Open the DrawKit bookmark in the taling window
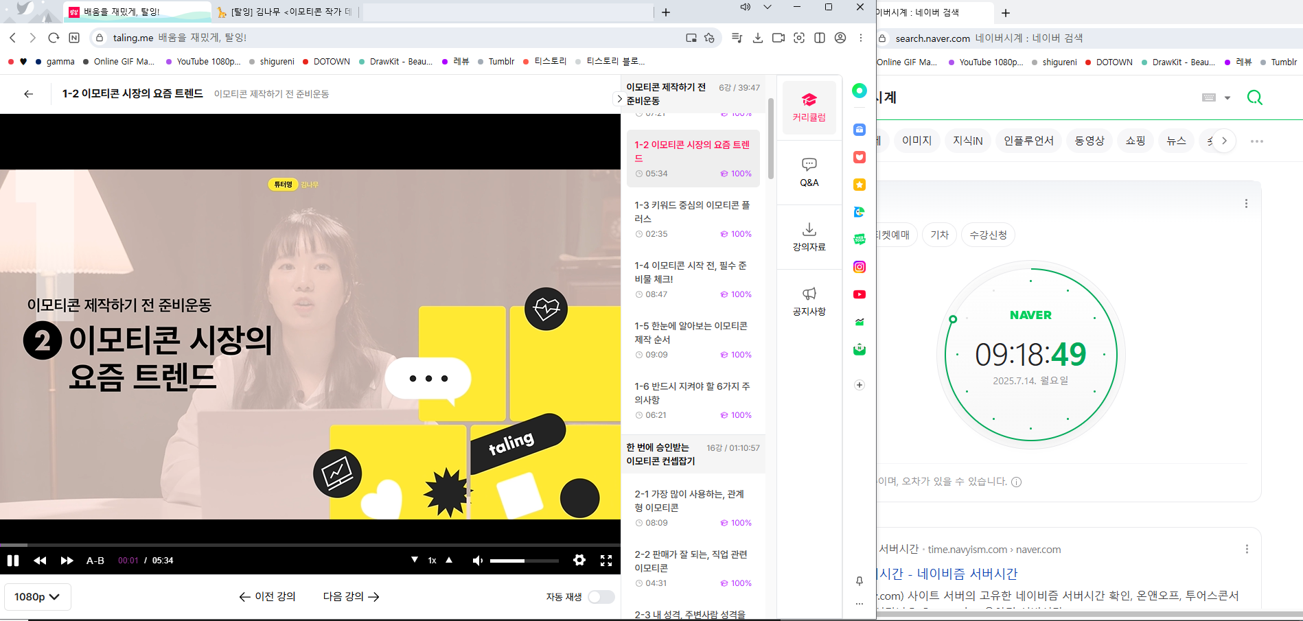 pos(395,61)
